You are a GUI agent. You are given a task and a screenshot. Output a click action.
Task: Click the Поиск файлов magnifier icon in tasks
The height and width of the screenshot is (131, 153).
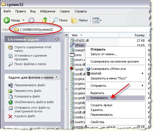click(10, 64)
